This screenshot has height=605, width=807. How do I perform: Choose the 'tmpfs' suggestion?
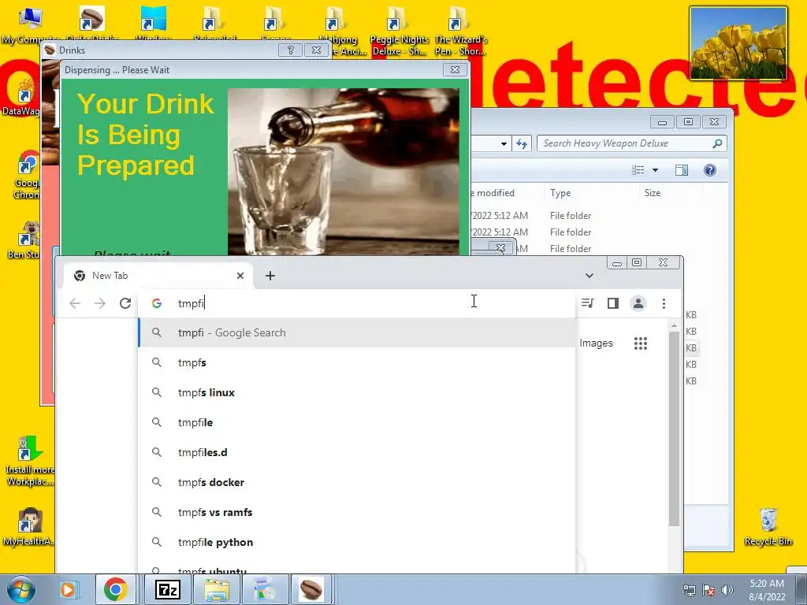(356, 362)
